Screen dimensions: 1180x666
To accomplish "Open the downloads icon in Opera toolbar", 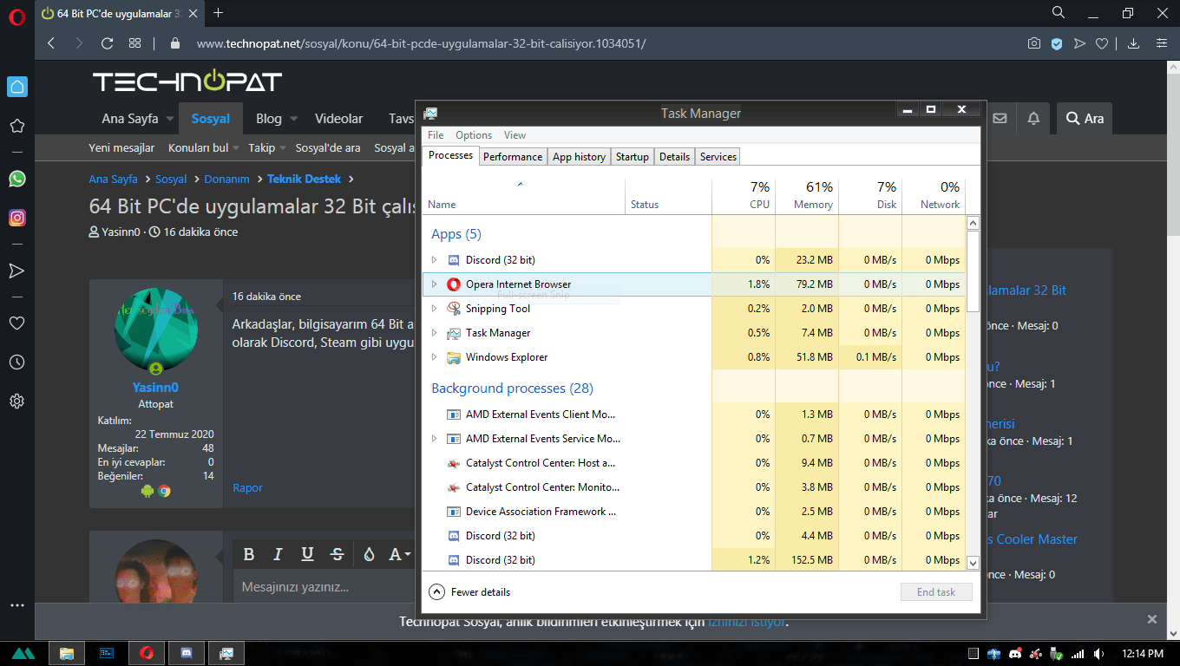I will pos(1133,42).
